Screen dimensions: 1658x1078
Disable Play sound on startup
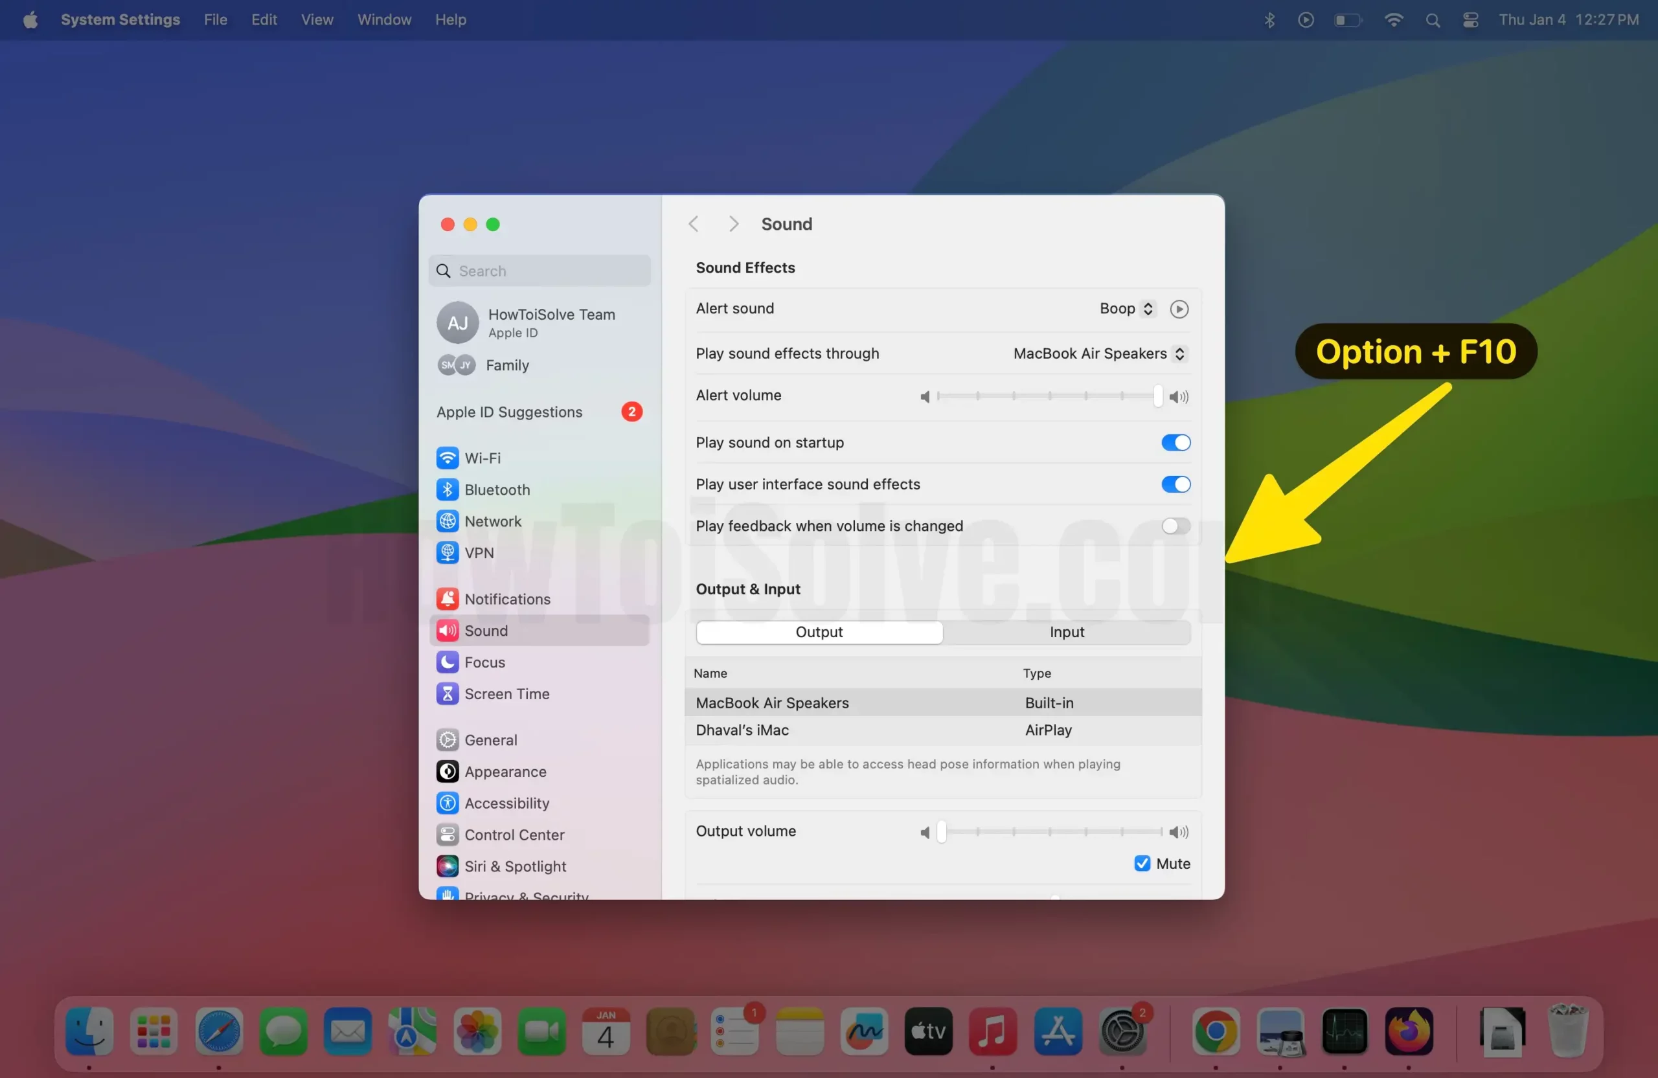1175,442
